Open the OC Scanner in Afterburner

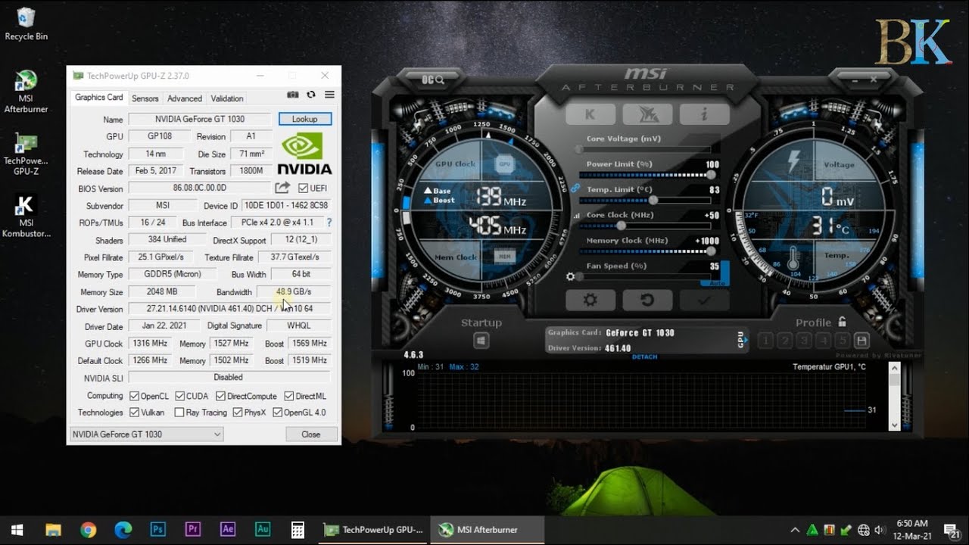click(x=433, y=79)
